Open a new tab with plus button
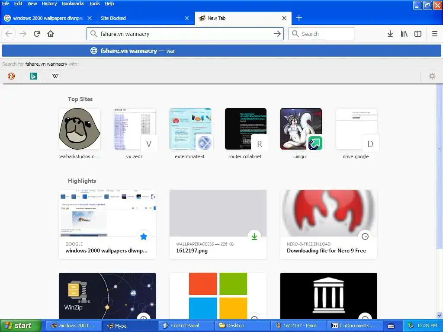443x332 pixels. click(299, 18)
